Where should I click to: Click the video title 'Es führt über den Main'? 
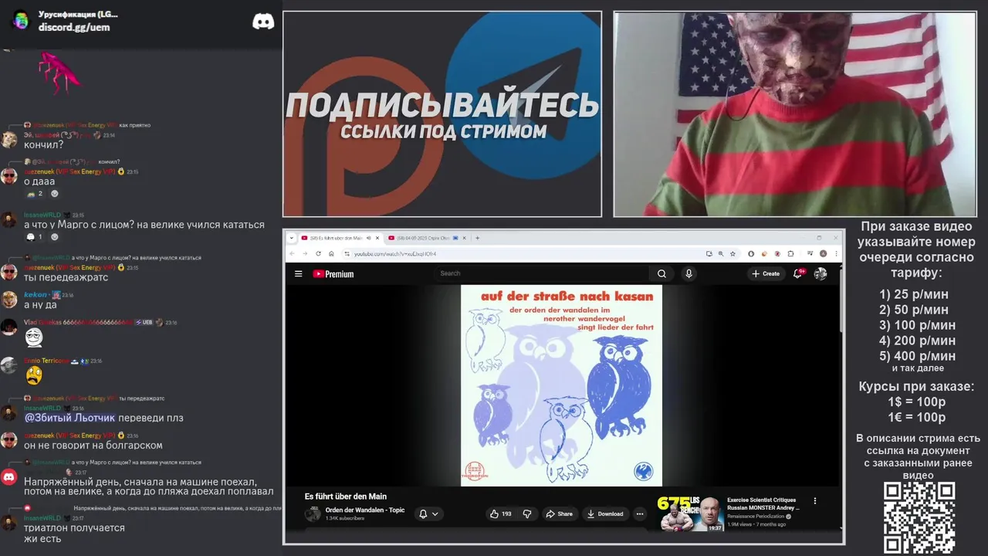(345, 497)
